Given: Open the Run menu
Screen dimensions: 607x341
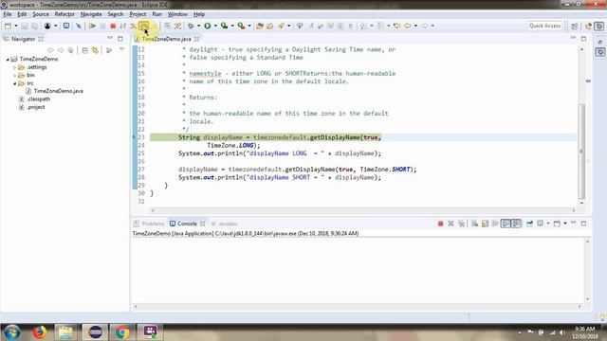Looking at the screenshot, I should [x=156, y=14].
